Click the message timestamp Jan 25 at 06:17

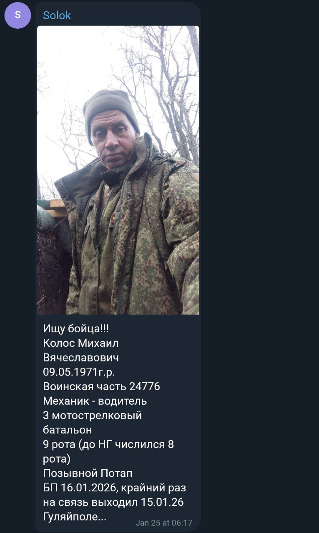pyautogui.click(x=164, y=523)
